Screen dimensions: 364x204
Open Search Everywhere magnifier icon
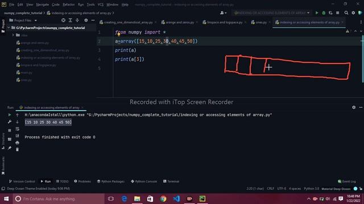point(346,13)
